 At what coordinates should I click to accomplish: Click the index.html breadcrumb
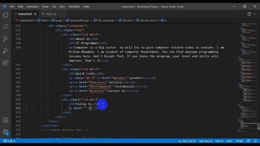[26, 20]
